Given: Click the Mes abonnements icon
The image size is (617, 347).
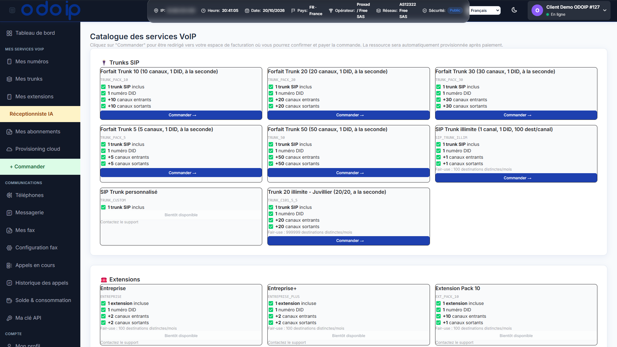Looking at the screenshot, I should (x=9, y=132).
